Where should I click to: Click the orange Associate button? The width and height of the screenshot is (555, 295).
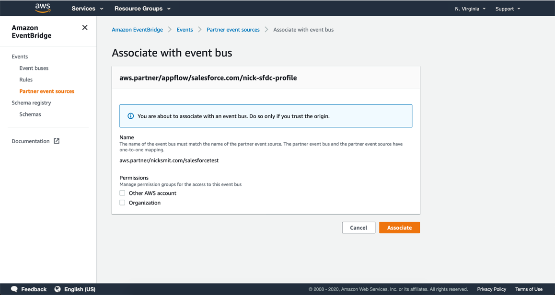pos(399,228)
